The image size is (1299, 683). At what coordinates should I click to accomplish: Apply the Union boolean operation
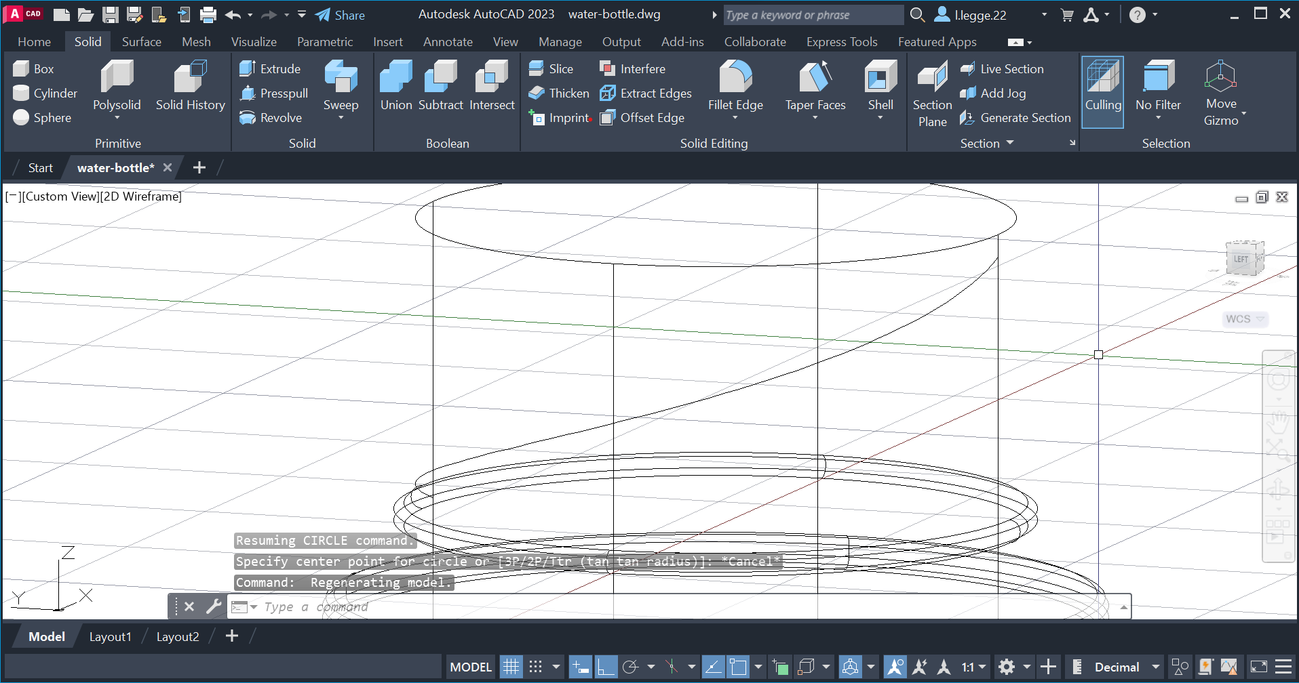coord(396,86)
